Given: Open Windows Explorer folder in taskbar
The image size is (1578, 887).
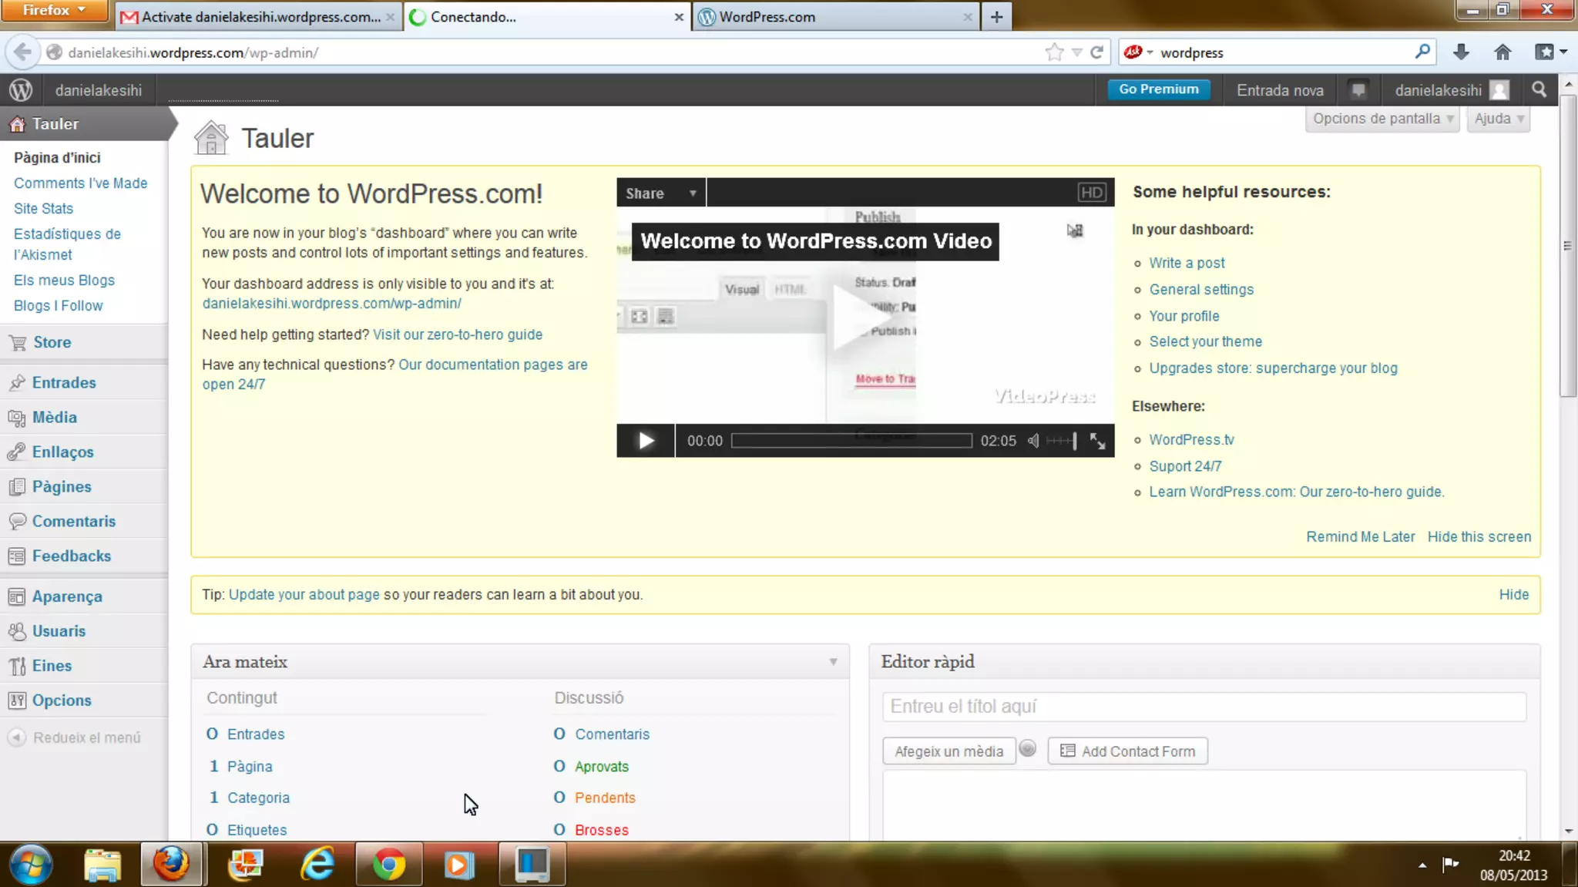Looking at the screenshot, I should coord(102,864).
